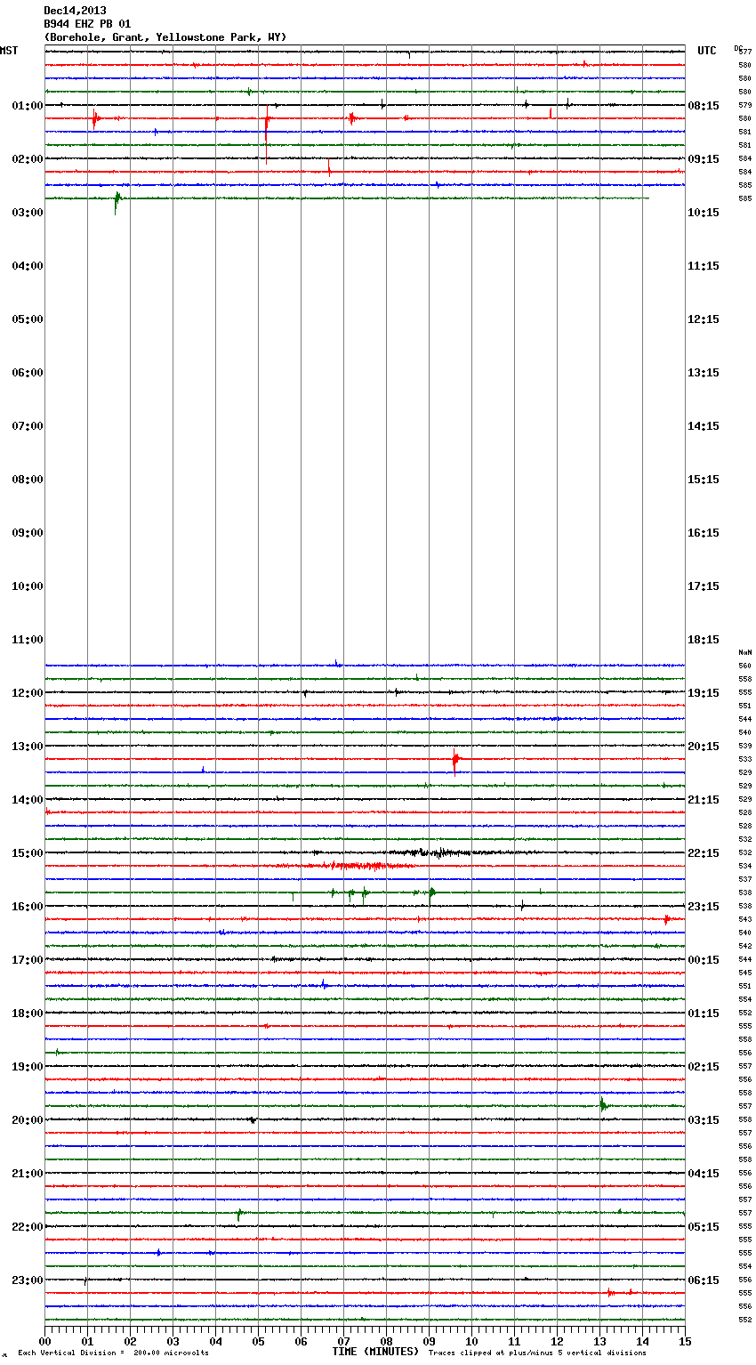The width and height of the screenshot is (756, 1365).
Task: Click the Borehole, Grant, Yellowstone Park location text
Action: pyautogui.click(x=165, y=37)
